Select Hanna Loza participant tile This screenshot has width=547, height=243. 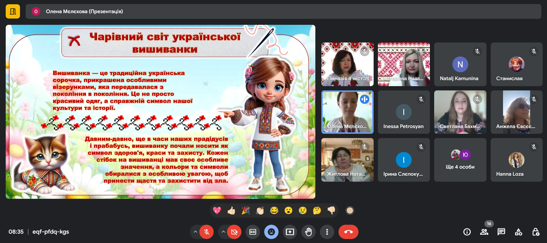click(x=516, y=160)
